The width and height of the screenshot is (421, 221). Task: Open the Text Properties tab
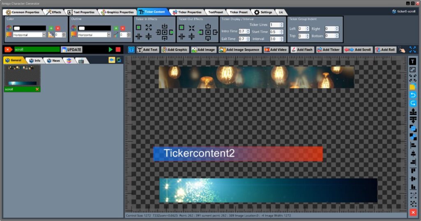click(x=81, y=12)
